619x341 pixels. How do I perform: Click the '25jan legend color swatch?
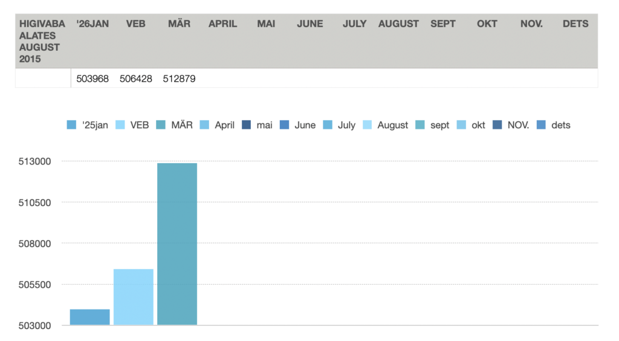(x=71, y=125)
